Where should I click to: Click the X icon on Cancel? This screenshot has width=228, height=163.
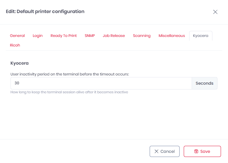coord(156,152)
